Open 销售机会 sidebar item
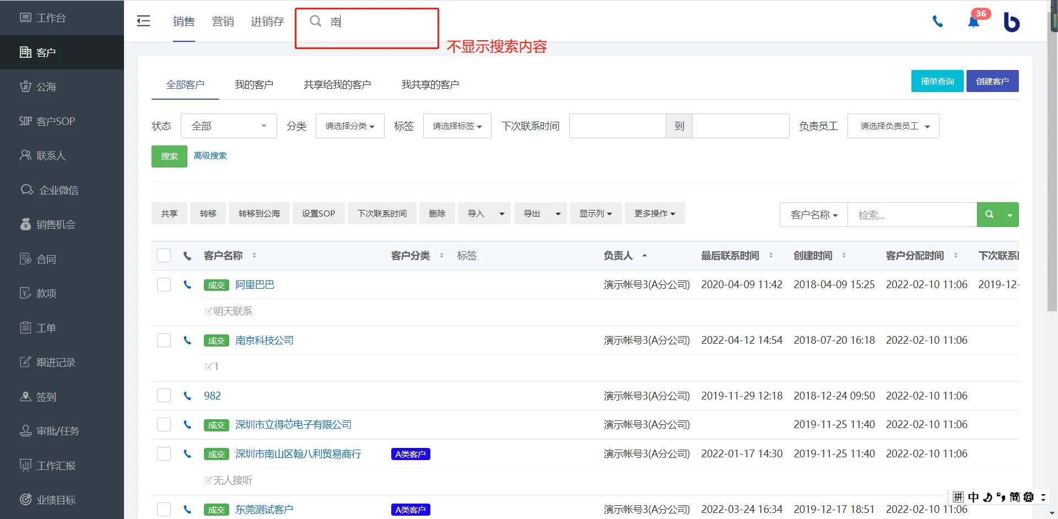 [x=62, y=224]
